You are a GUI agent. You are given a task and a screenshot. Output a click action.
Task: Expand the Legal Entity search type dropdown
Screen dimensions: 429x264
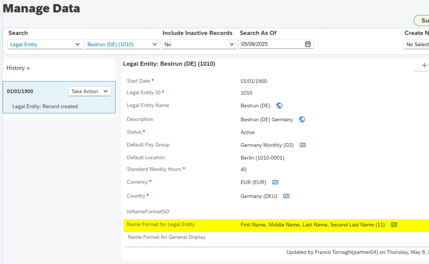point(45,44)
